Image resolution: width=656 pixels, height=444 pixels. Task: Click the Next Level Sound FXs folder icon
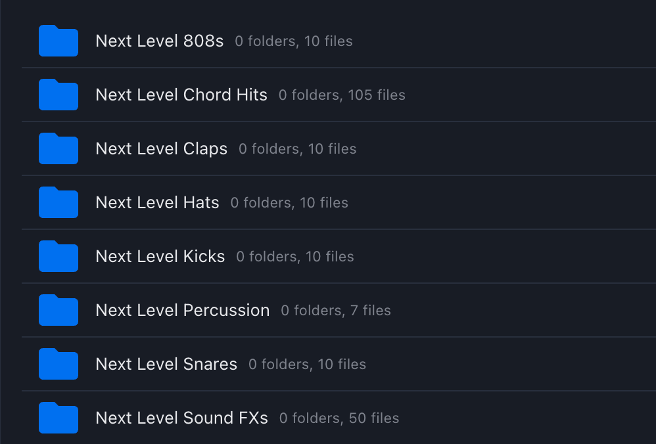59,418
